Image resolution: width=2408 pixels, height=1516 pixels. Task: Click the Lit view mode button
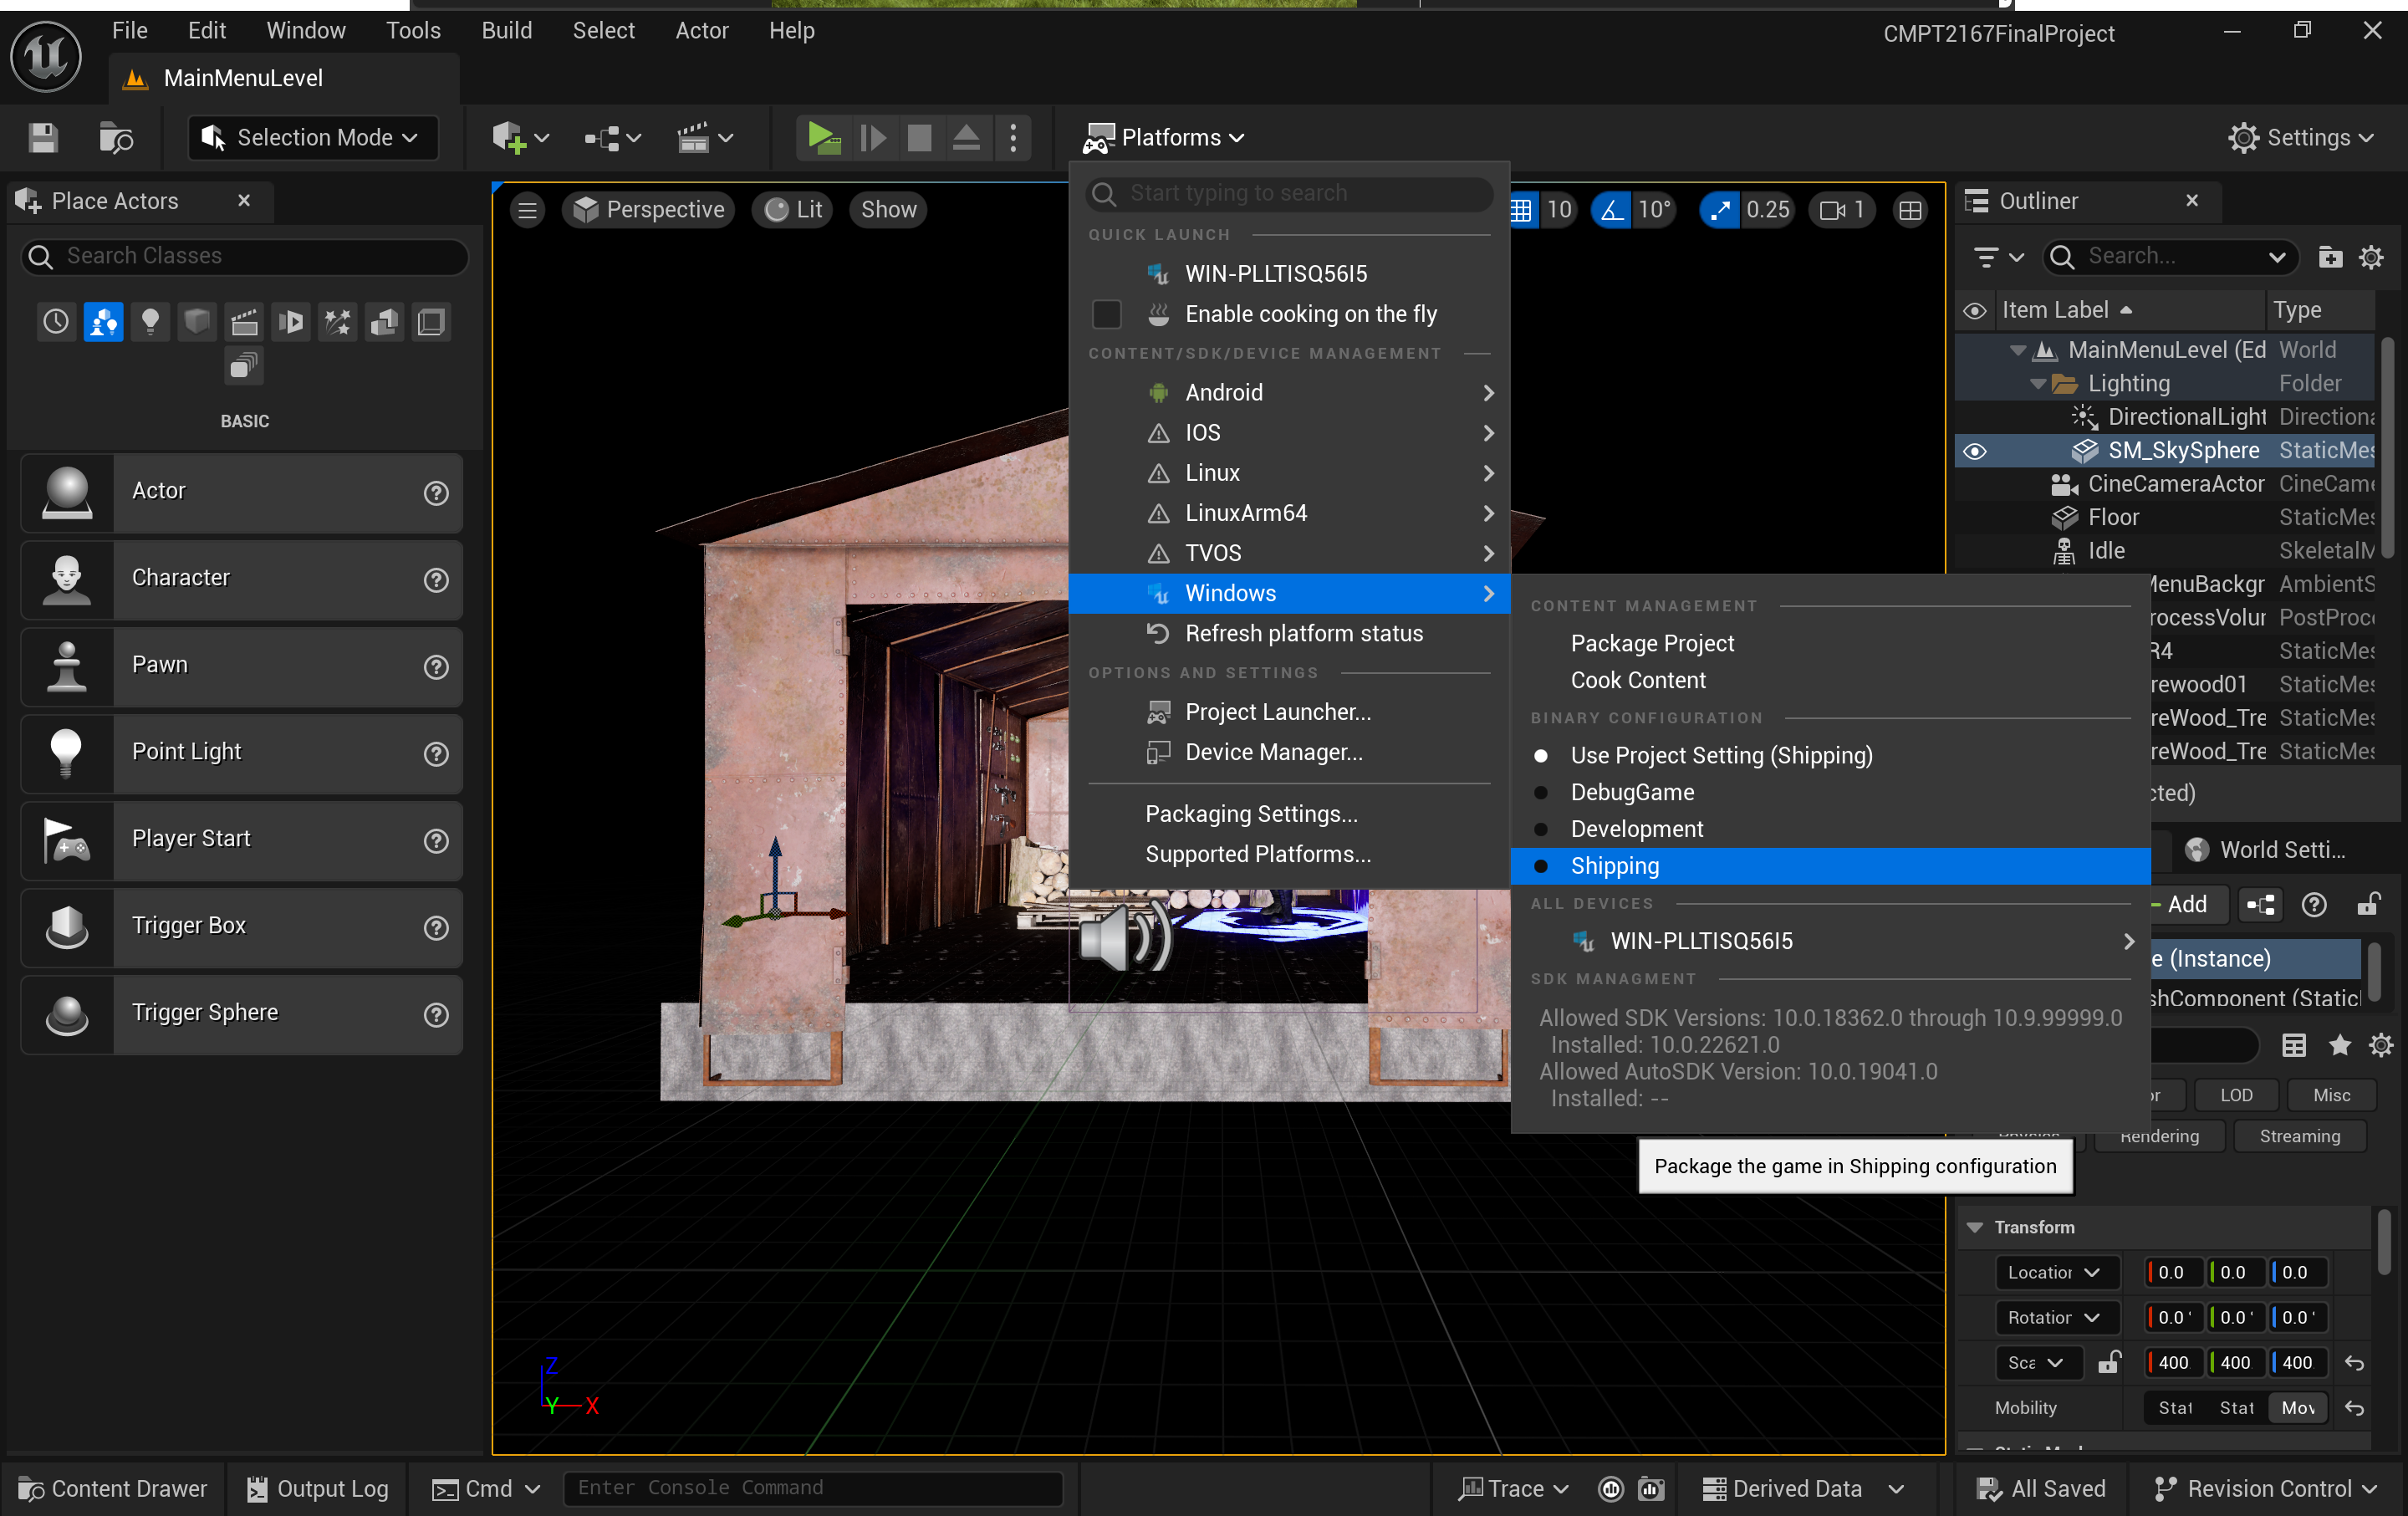[x=794, y=210]
